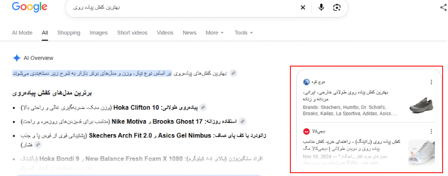Open the AI Mode tab
Image resolution: width=448 pixels, height=176 pixels.
point(22,33)
